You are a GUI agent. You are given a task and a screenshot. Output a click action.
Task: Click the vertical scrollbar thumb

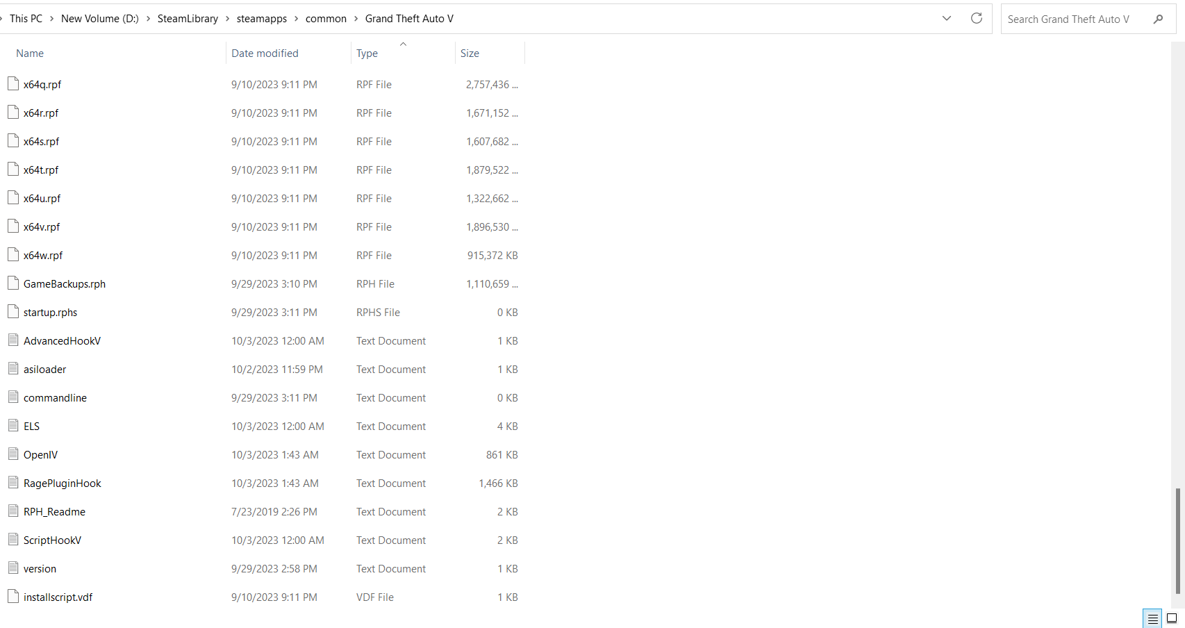[1177, 541]
